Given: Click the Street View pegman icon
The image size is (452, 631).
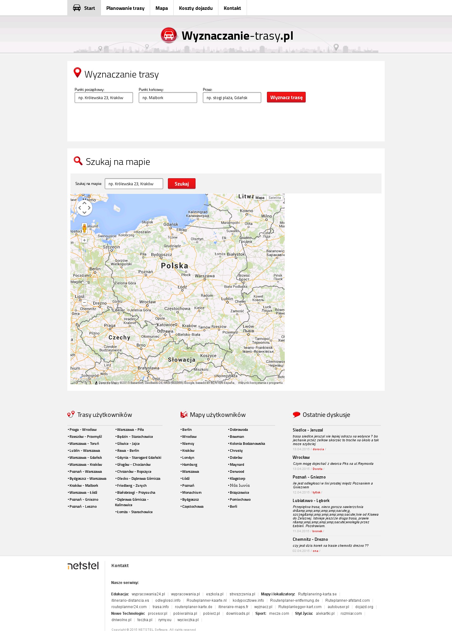Looking at the screenshot, I should coord(84,228).
